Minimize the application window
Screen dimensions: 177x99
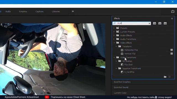click(x=156, y=2)
